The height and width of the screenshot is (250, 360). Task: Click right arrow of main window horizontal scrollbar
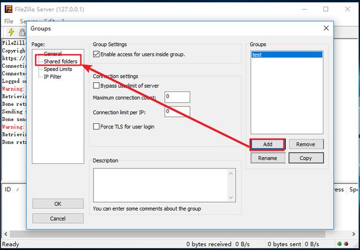click(x=354, y=234)
